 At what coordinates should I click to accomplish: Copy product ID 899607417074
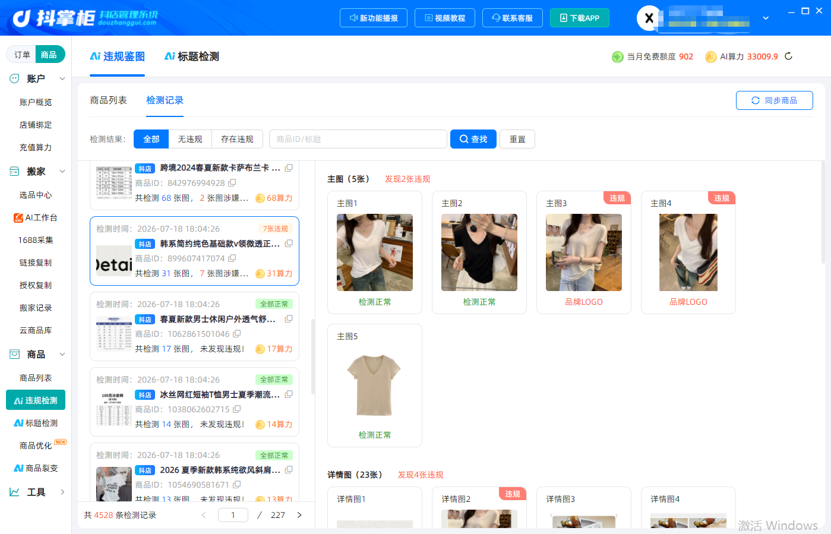point(232,258)
